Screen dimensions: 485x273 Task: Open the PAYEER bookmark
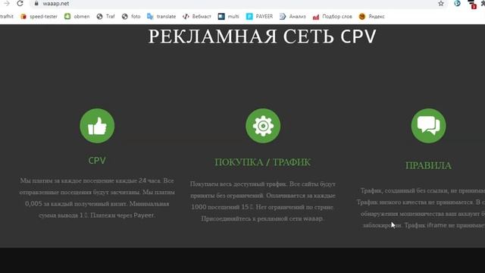pos(259,17)
